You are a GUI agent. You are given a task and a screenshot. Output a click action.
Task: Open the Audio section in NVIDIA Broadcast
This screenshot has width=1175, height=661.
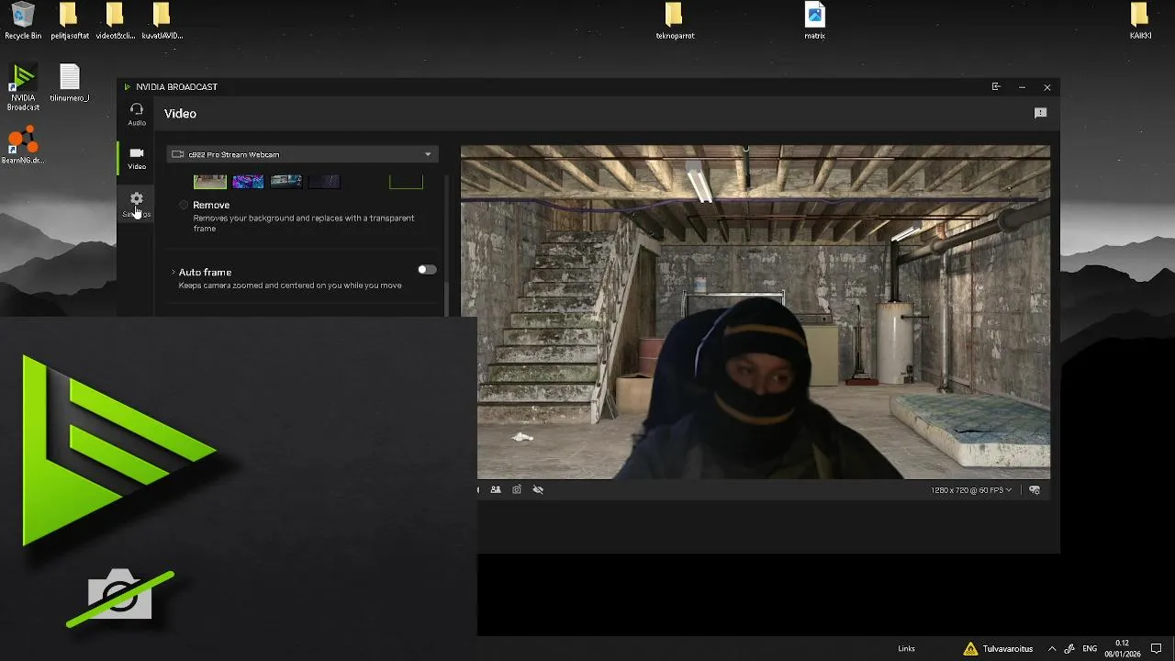pyautogui.click(x=137, y=115)
